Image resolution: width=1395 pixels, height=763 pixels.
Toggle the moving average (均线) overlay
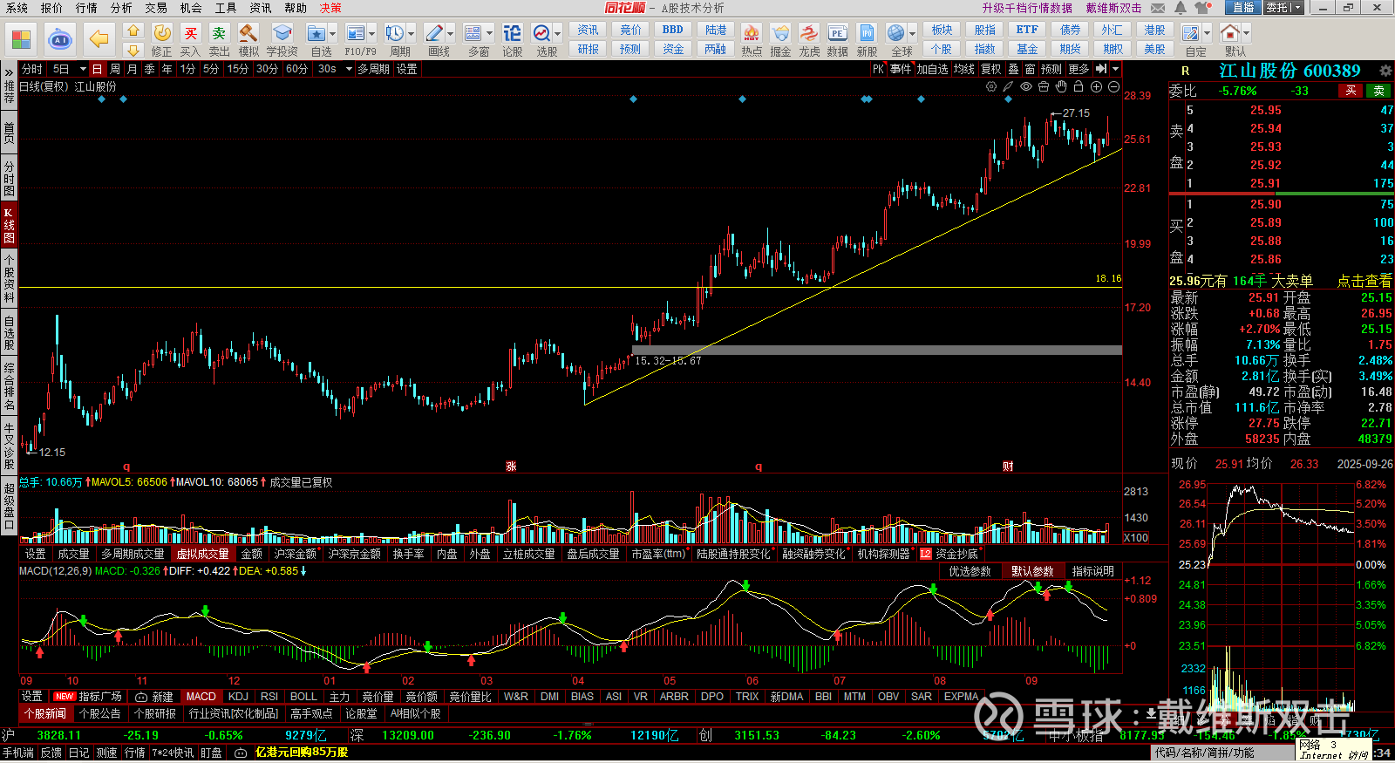[963, 69]
